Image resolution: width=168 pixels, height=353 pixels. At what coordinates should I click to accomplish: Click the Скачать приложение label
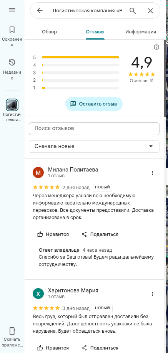tap(12, 342)
